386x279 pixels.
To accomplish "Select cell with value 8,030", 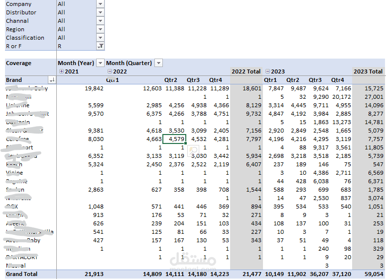I will point(96,139).
